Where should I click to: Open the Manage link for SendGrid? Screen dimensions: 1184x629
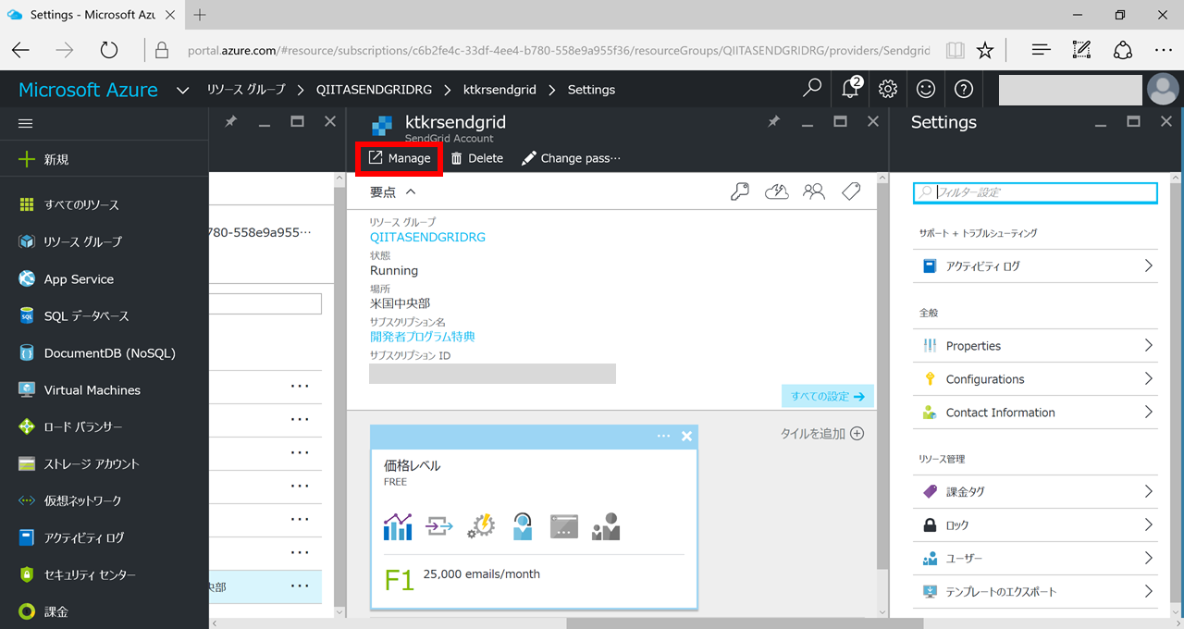tap(400, 158)
